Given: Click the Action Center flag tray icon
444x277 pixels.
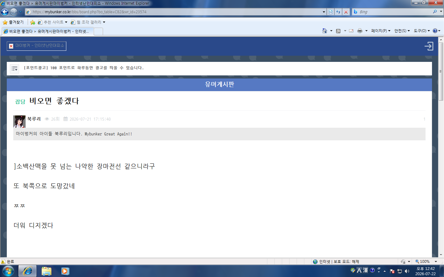Looking at the screenshot, I should 392,271.
